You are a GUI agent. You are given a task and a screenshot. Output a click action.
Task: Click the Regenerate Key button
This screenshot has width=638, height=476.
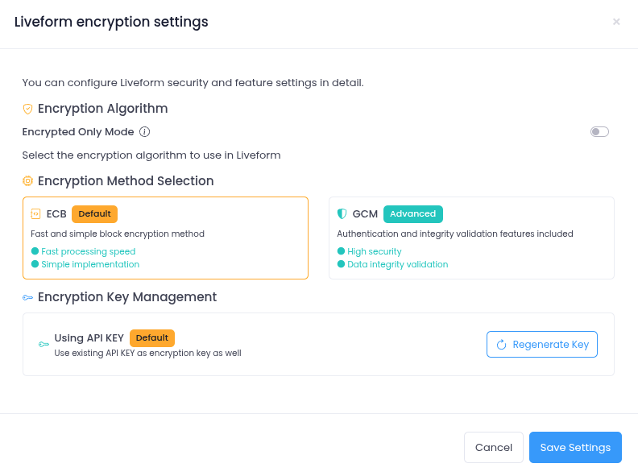tap(542, 345)
